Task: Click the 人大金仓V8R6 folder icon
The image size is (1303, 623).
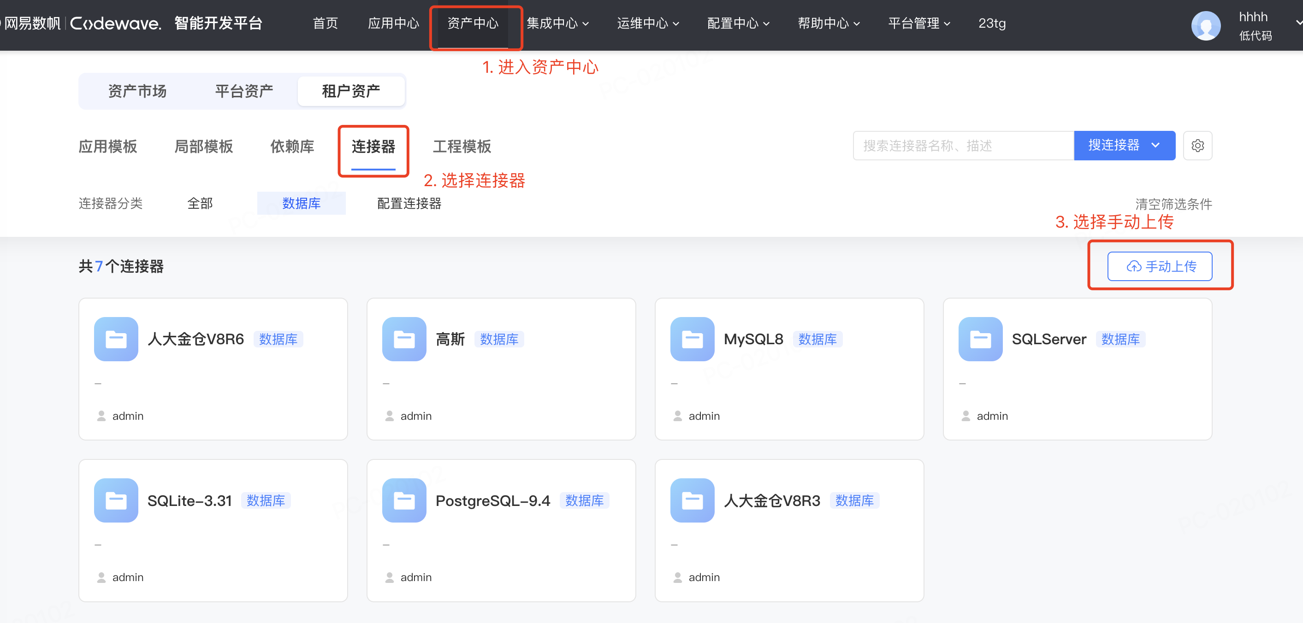Action: [x=116, y=339]
